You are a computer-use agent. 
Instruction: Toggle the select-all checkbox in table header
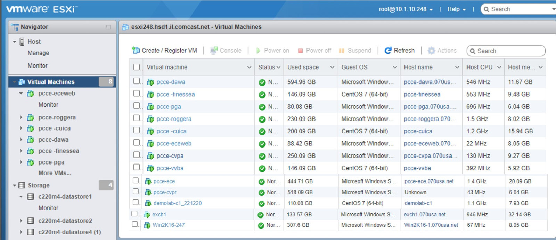137,67
